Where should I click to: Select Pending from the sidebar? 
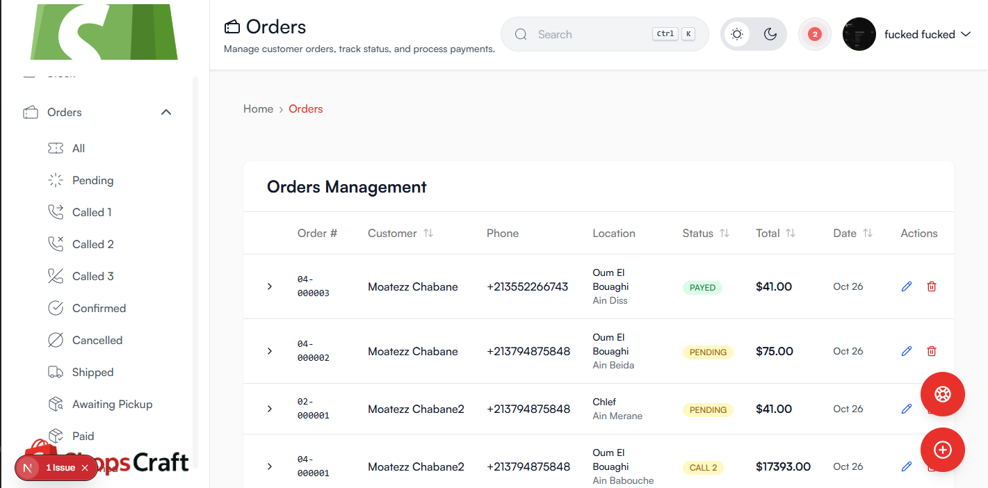[92, 180]
